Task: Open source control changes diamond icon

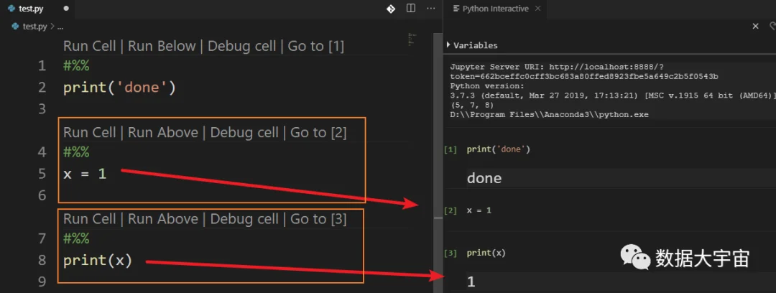Action: click(390, 9)
